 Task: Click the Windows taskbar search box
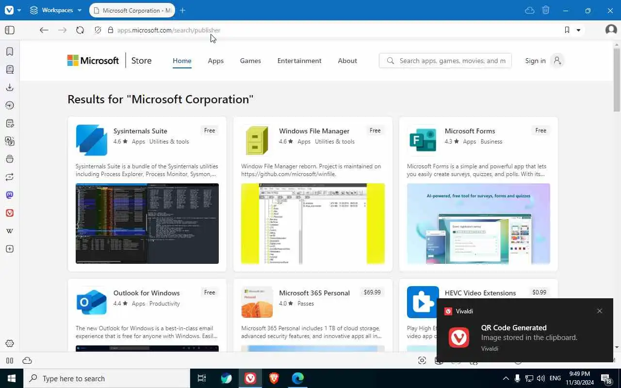tap(107, 378)
